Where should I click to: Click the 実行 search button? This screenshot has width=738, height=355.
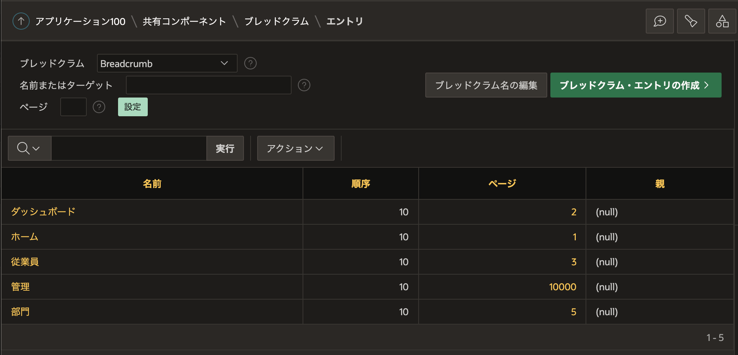[225, 148]
